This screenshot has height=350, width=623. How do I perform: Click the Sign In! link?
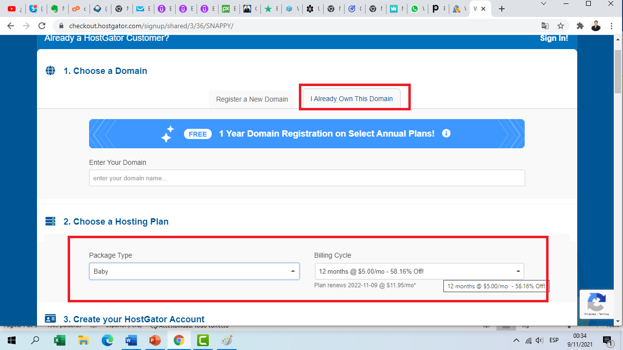click(554, 38)
